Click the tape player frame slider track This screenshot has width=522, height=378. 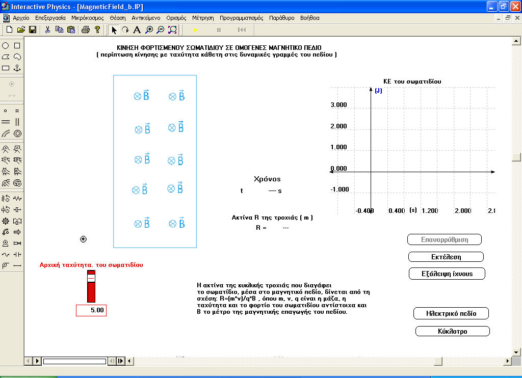tap(74, 361)
